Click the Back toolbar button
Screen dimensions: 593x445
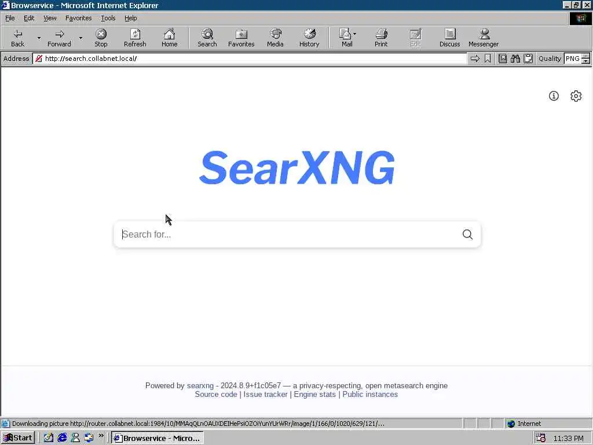[17, 38]
